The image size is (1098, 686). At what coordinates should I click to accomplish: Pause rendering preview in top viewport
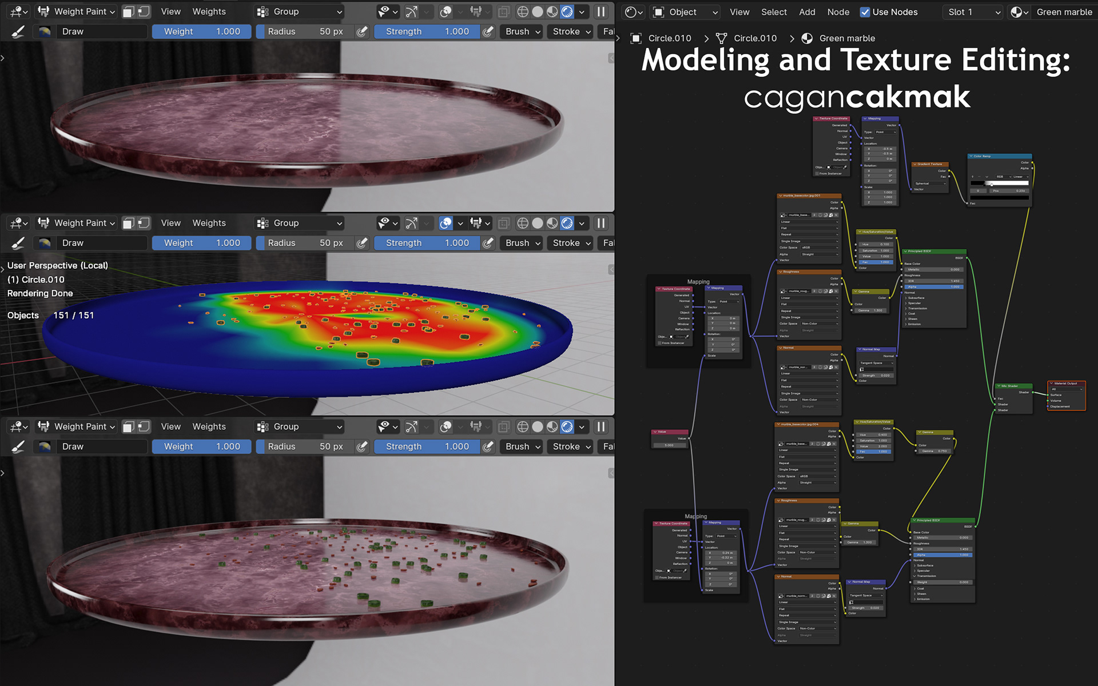click(601, 11)
